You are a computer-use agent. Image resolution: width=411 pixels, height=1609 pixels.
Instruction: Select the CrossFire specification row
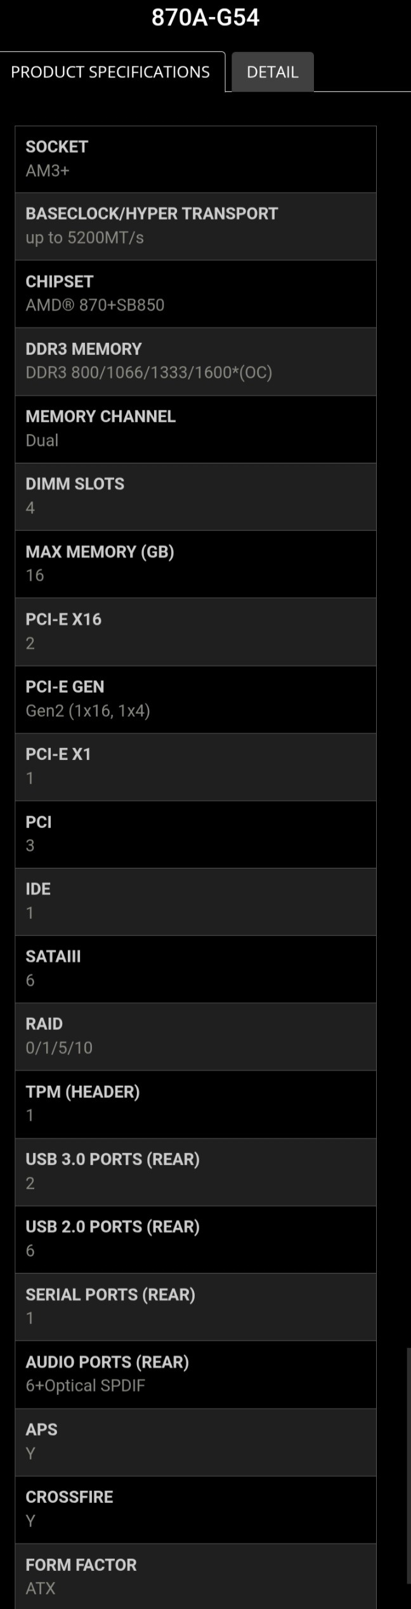(x=195, y=1509)
